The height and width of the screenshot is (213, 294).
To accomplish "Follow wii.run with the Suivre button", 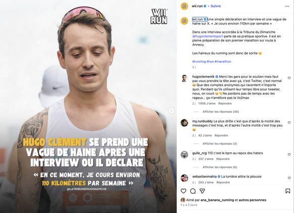I will coord(215,6).
